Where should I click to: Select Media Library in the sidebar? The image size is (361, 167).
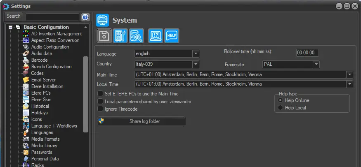click(x=44, y=146)
